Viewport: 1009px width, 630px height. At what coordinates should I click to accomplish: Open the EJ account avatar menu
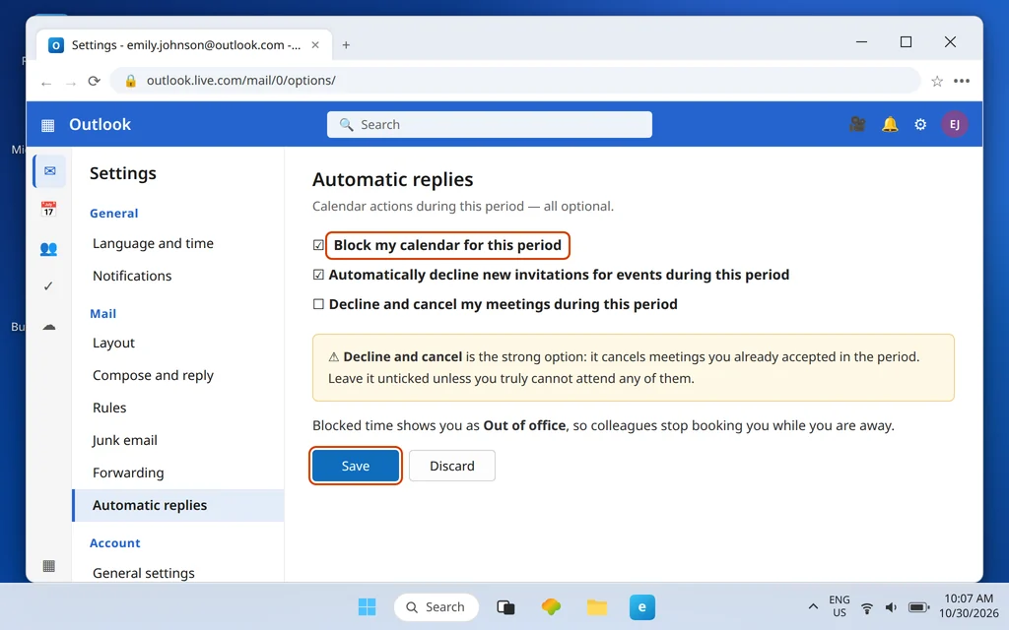pyautogui.click(x=954, y=124)
